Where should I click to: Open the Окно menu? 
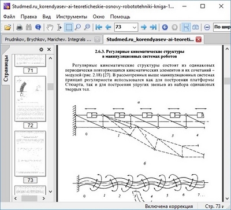(x=99, y=17)
